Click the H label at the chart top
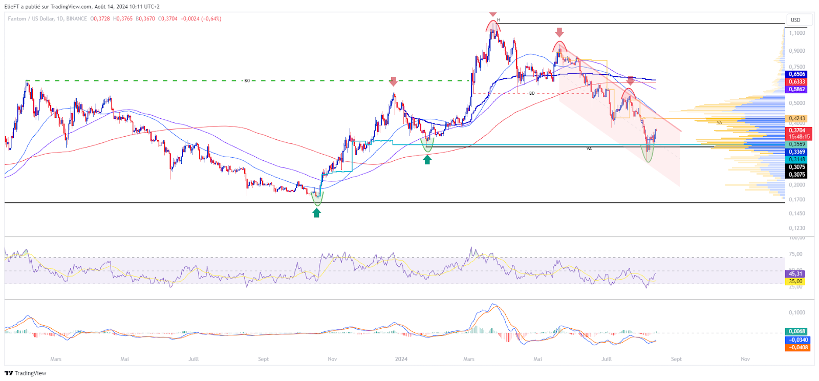Screen dimensions: 819x381 pos(499,20)
